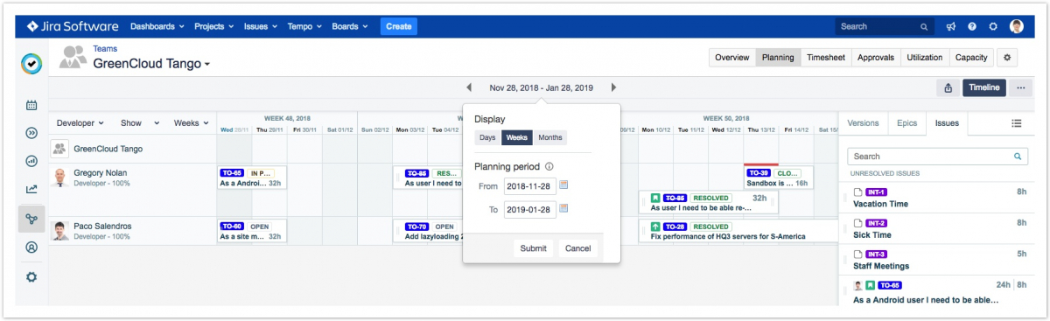Open the Projects menu
Viewport: 1050px width, 321px height.
pos(213,26)
